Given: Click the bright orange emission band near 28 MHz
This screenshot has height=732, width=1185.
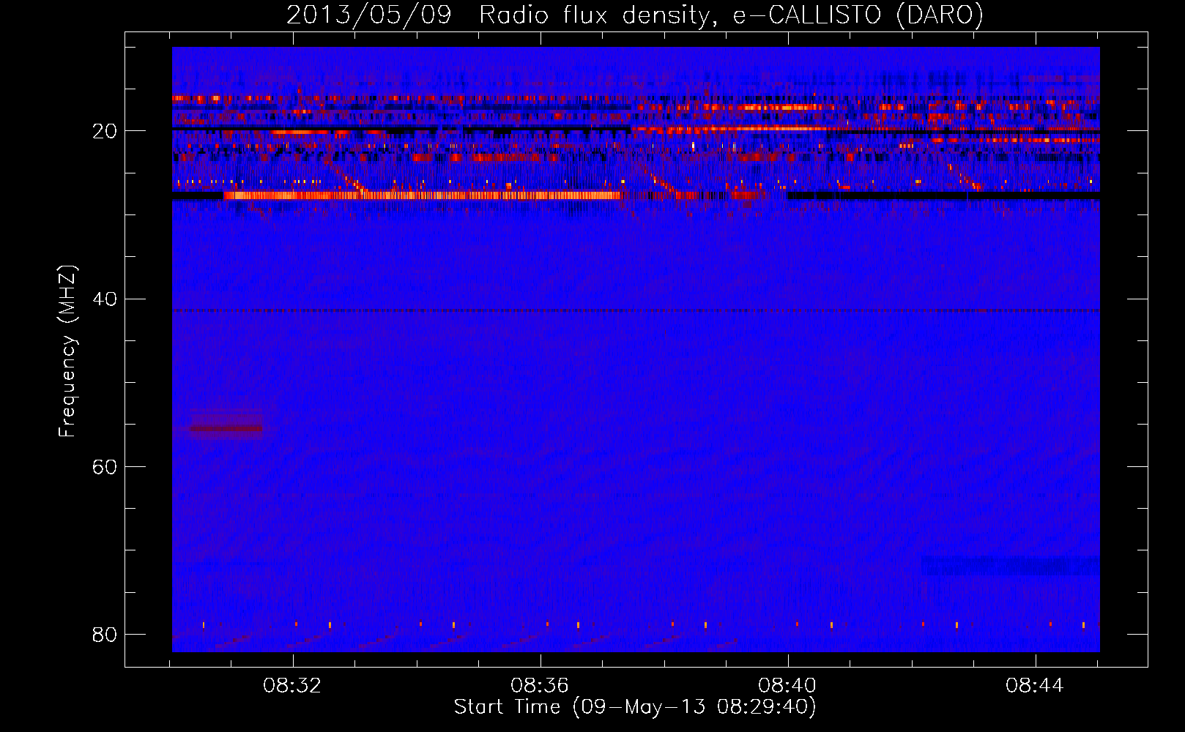Looking at the screenshot, I should (423, 195).
